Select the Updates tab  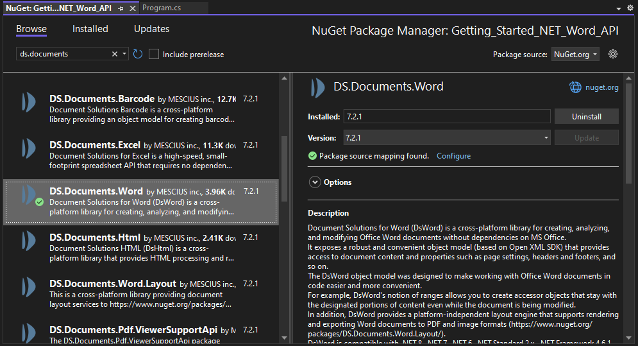(152, 29)
